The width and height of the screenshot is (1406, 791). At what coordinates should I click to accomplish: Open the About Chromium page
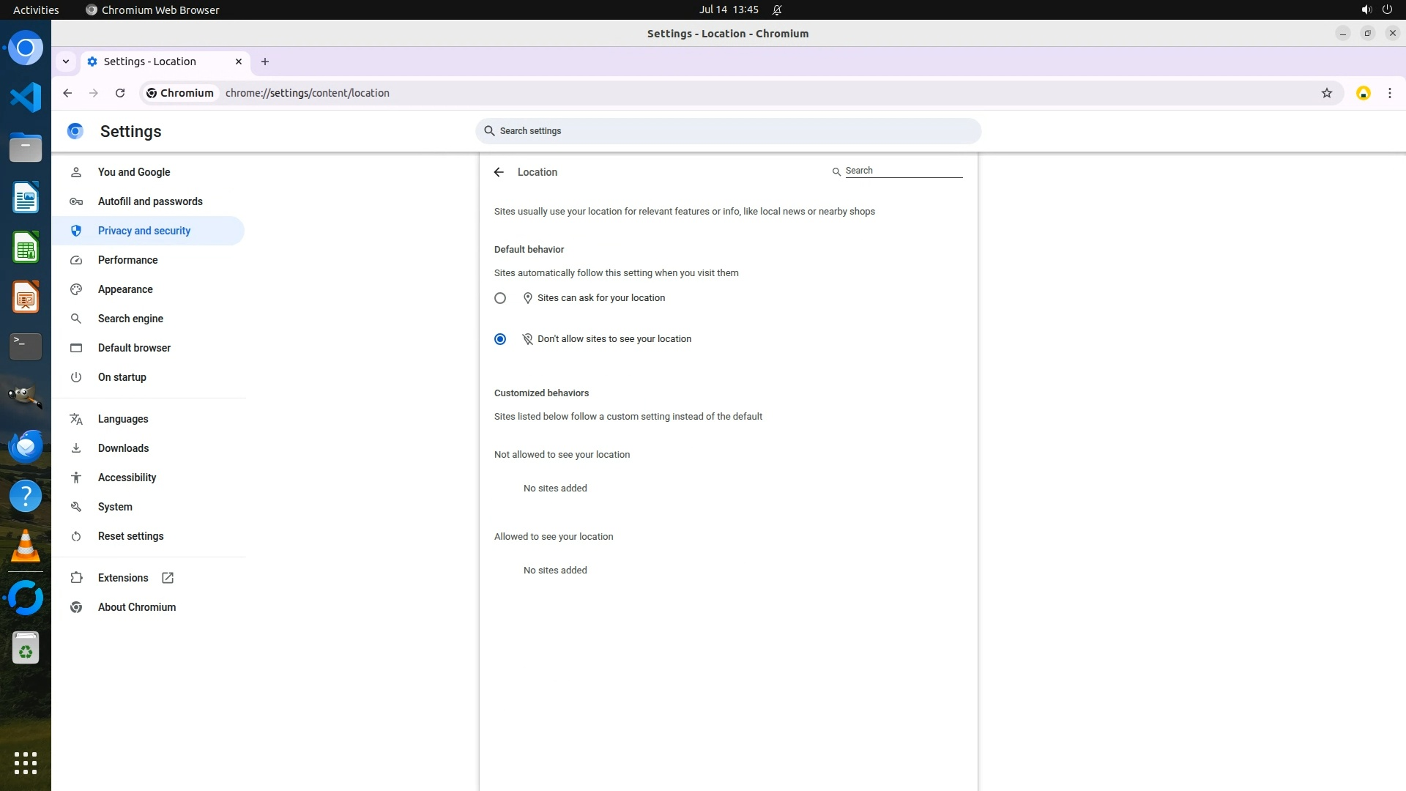pyautogui.click(x=137, y=607)
